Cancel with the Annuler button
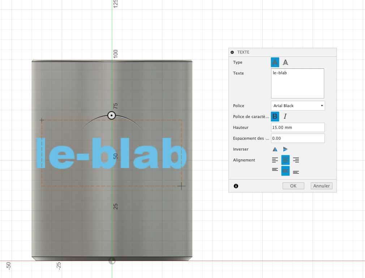The height and width of the screenshot is (278, 365). pos(322,186)
